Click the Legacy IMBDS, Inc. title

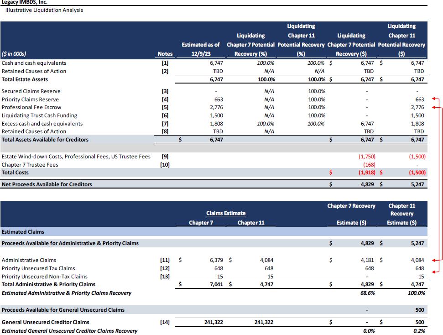pos(25,2)
